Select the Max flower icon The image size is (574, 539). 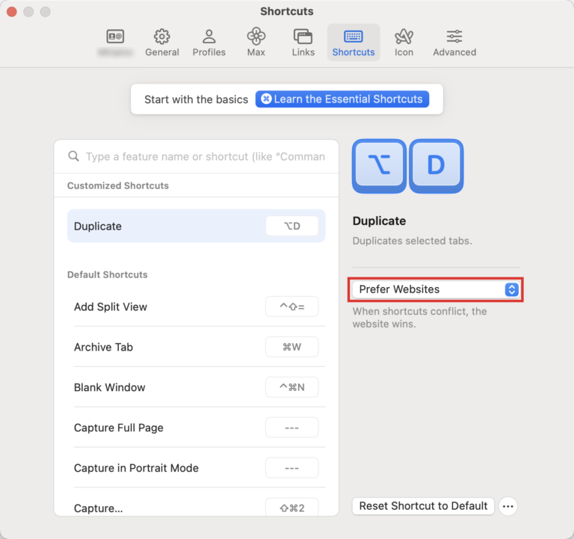[x=256, y=37]
